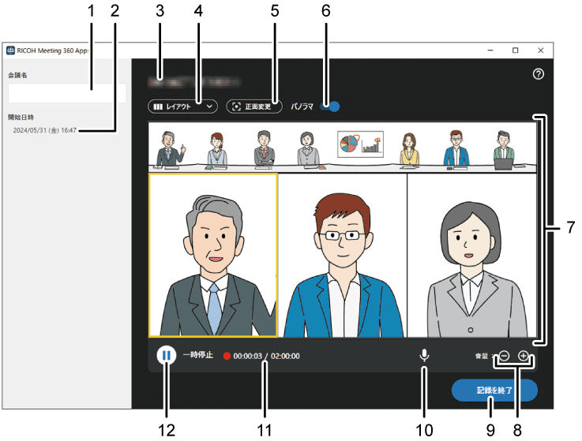Increase volume with the plus button
The width and height of the screenshot is (582, 441).
click(x=523, y=356)
